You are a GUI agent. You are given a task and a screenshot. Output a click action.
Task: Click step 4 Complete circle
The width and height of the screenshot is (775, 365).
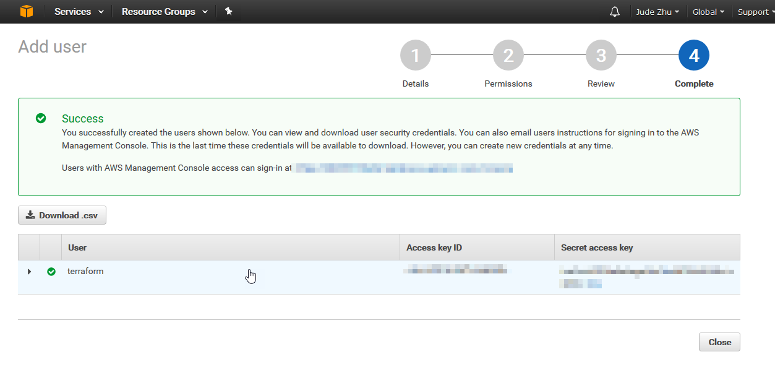[693, 56]
